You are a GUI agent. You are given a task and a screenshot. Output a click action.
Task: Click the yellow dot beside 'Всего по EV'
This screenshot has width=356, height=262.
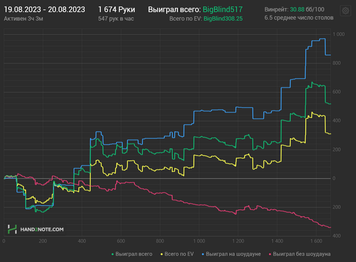click(x=162, y=254)
